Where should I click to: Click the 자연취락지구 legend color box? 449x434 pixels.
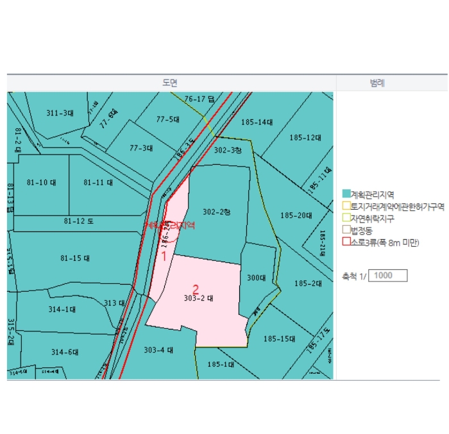pos(346,218)
